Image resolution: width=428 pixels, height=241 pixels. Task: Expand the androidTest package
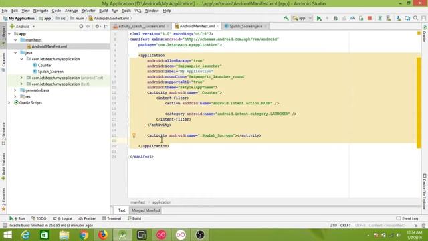pos(21,78)
